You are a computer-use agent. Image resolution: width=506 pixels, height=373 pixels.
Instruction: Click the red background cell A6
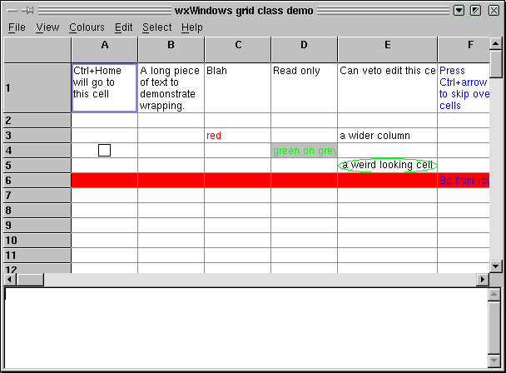pyautogui.click(x=105, y=180)
